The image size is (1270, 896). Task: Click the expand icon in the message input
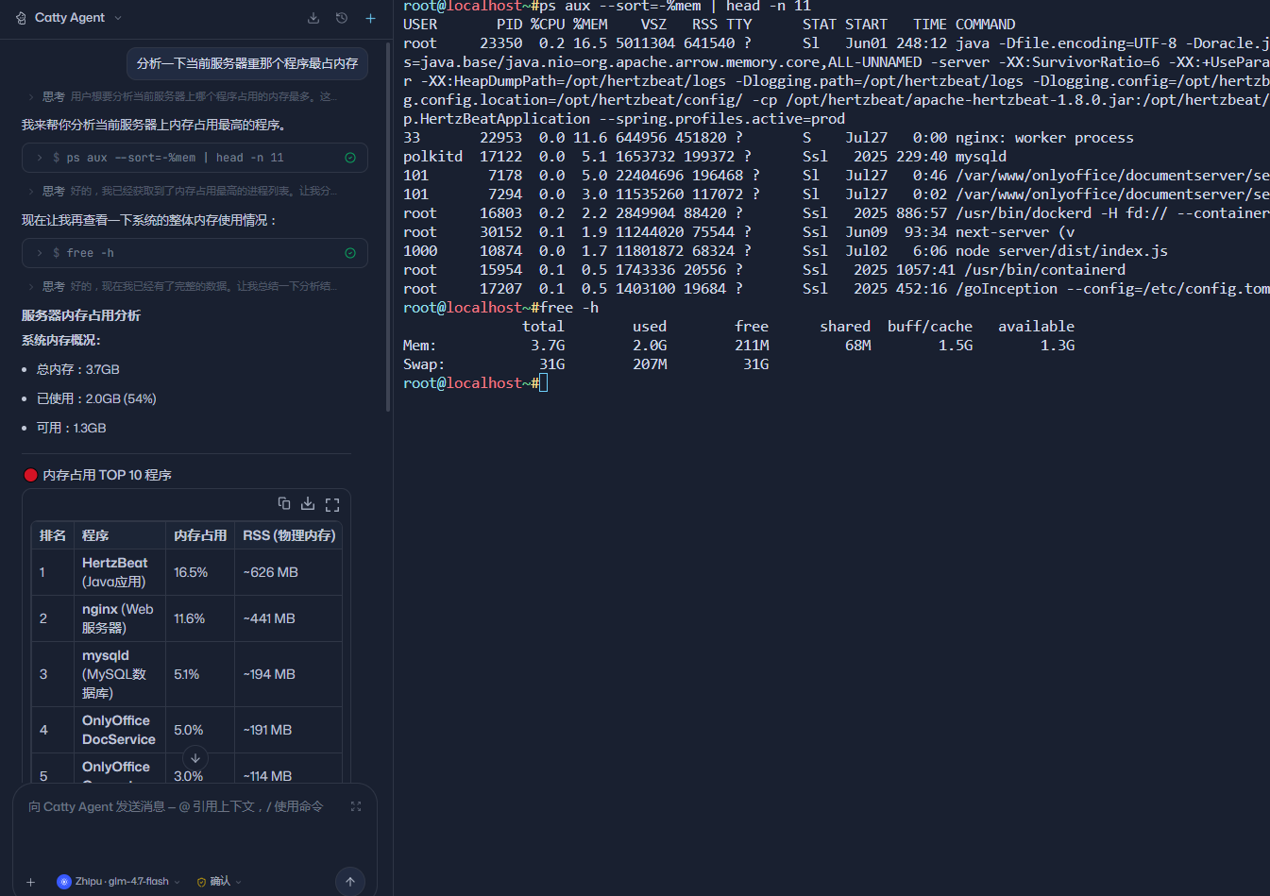coord(356,806)
